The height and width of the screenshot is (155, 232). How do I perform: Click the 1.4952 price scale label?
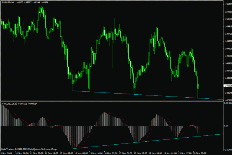[228, 41]
